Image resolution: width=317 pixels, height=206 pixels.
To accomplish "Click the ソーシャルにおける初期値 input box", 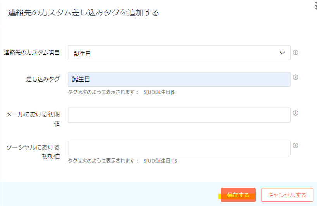I will 179,148.
